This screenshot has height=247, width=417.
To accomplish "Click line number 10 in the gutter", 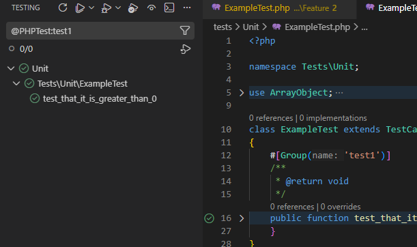I will tap(226, 130).
